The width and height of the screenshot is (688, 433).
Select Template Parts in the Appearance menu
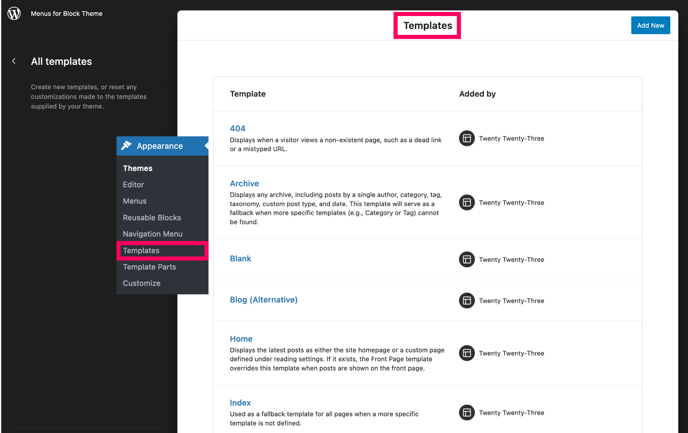[x=149, y=267]
